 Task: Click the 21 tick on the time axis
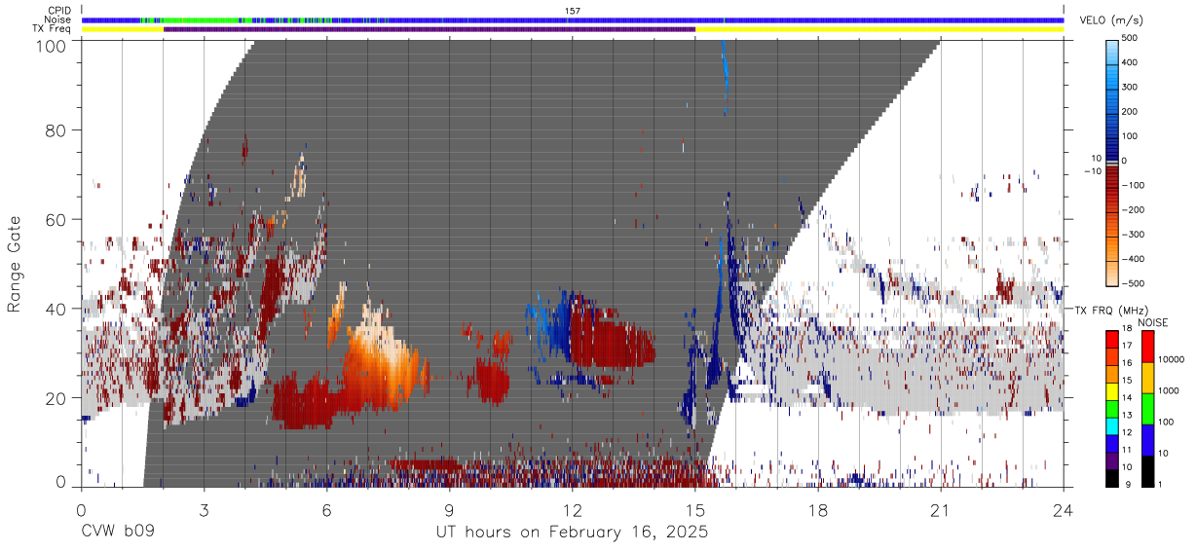click(x=941, y=510)
